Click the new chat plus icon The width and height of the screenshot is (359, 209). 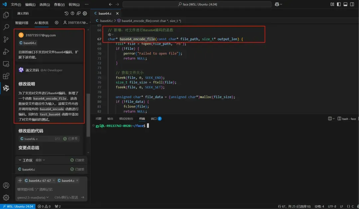(57, 23)
